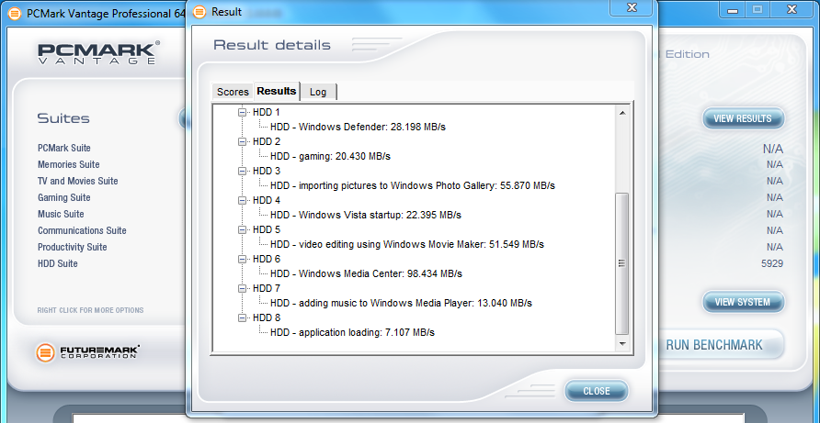Viewport: 820px width, 423px height.
Task: Collapse the HDD 8 tree node
Action: coord(242,317)
